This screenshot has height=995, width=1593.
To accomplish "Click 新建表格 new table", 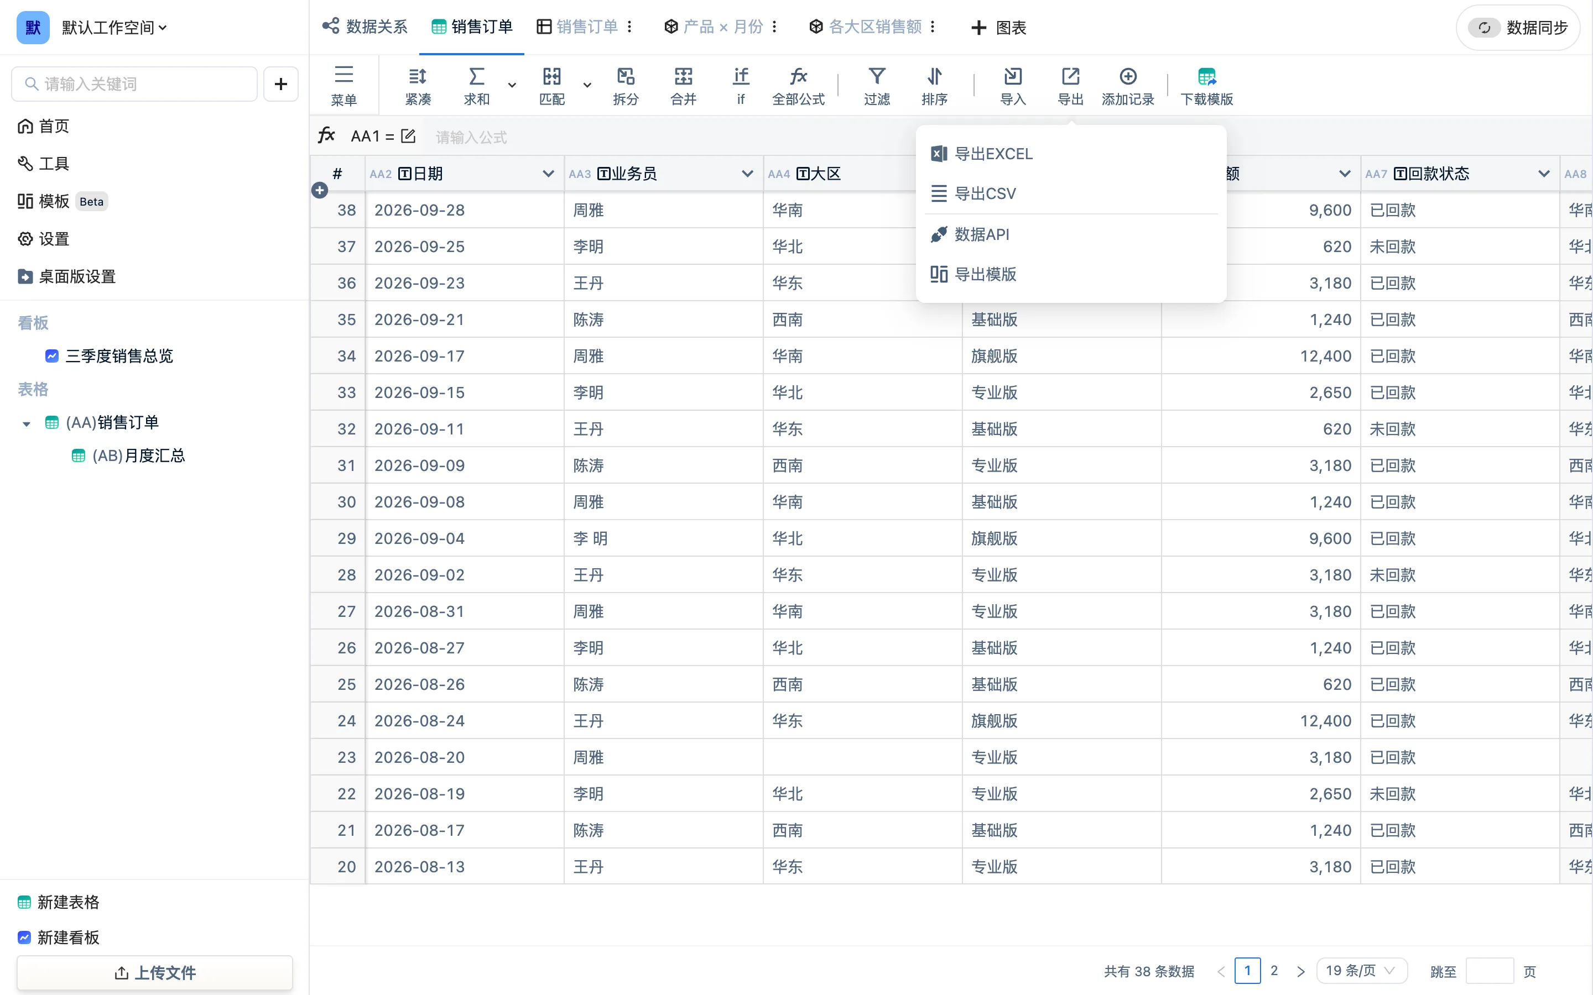I will point(59,902).
